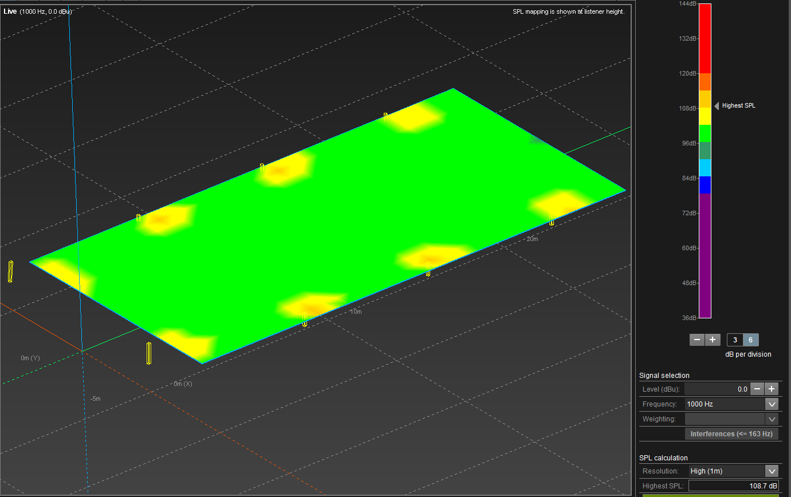
Task: Click the "0m (Y)" axis label
Action: coord(30,358)
